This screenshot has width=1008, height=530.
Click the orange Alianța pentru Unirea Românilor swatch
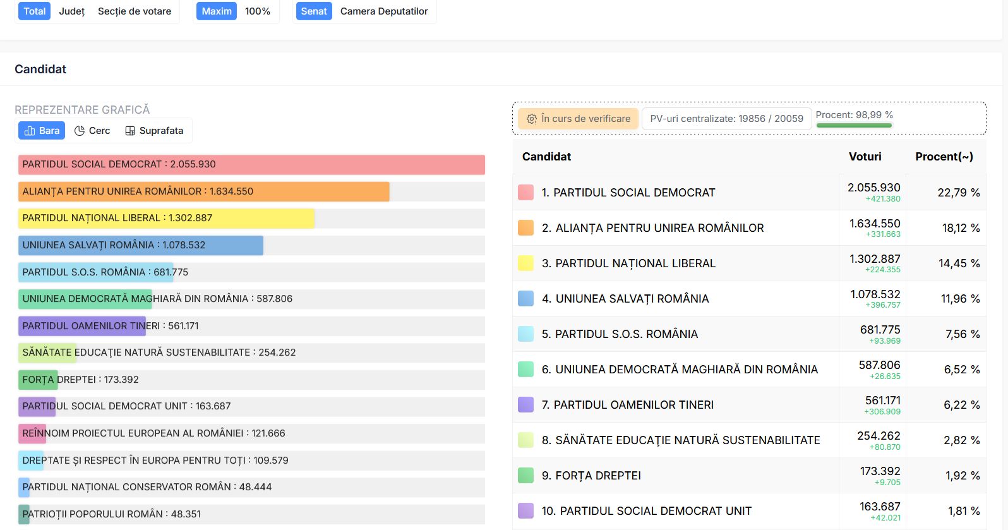pyautogui.click(x=525, y=228)
